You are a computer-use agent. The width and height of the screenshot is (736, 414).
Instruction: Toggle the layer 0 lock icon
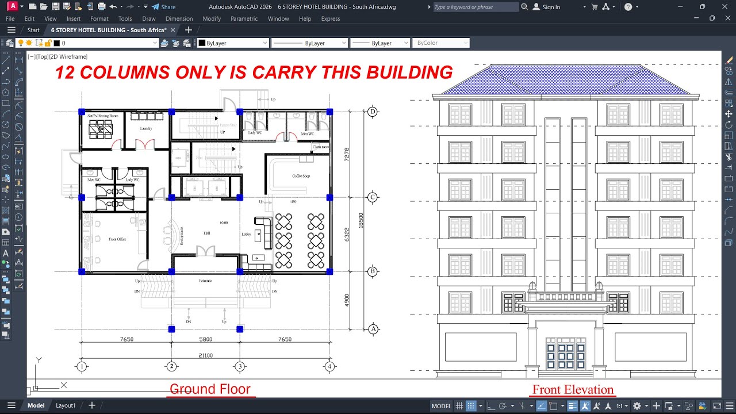pyautogui.click(x=48, y=43)
